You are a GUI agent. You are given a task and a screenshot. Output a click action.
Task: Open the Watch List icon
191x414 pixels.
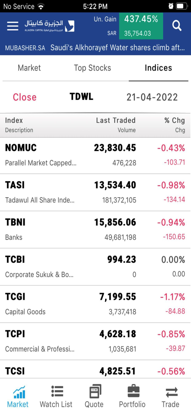(56, 395)
